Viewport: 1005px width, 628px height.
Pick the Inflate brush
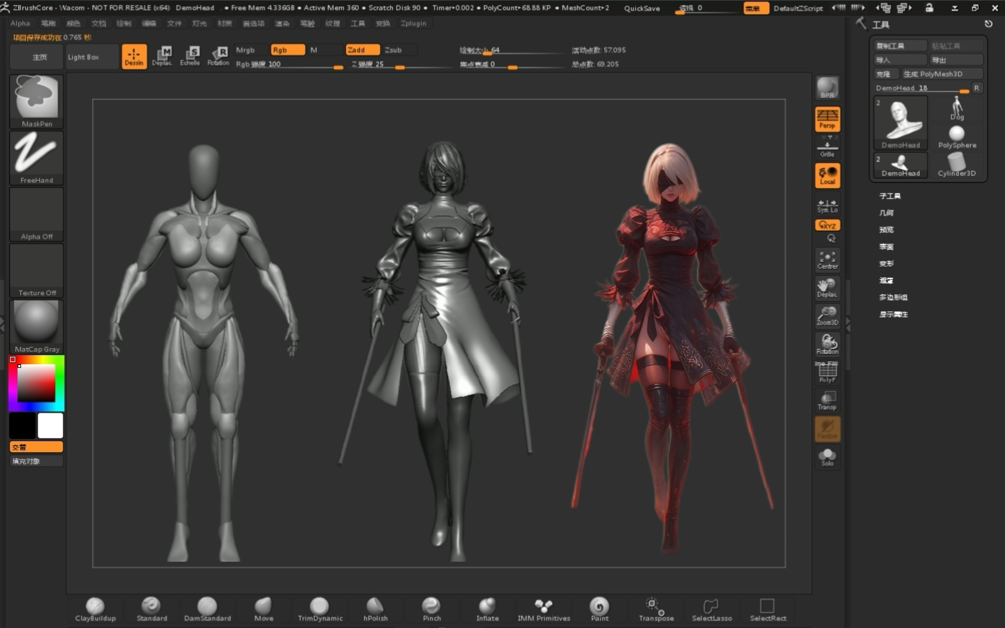point(487,609)
